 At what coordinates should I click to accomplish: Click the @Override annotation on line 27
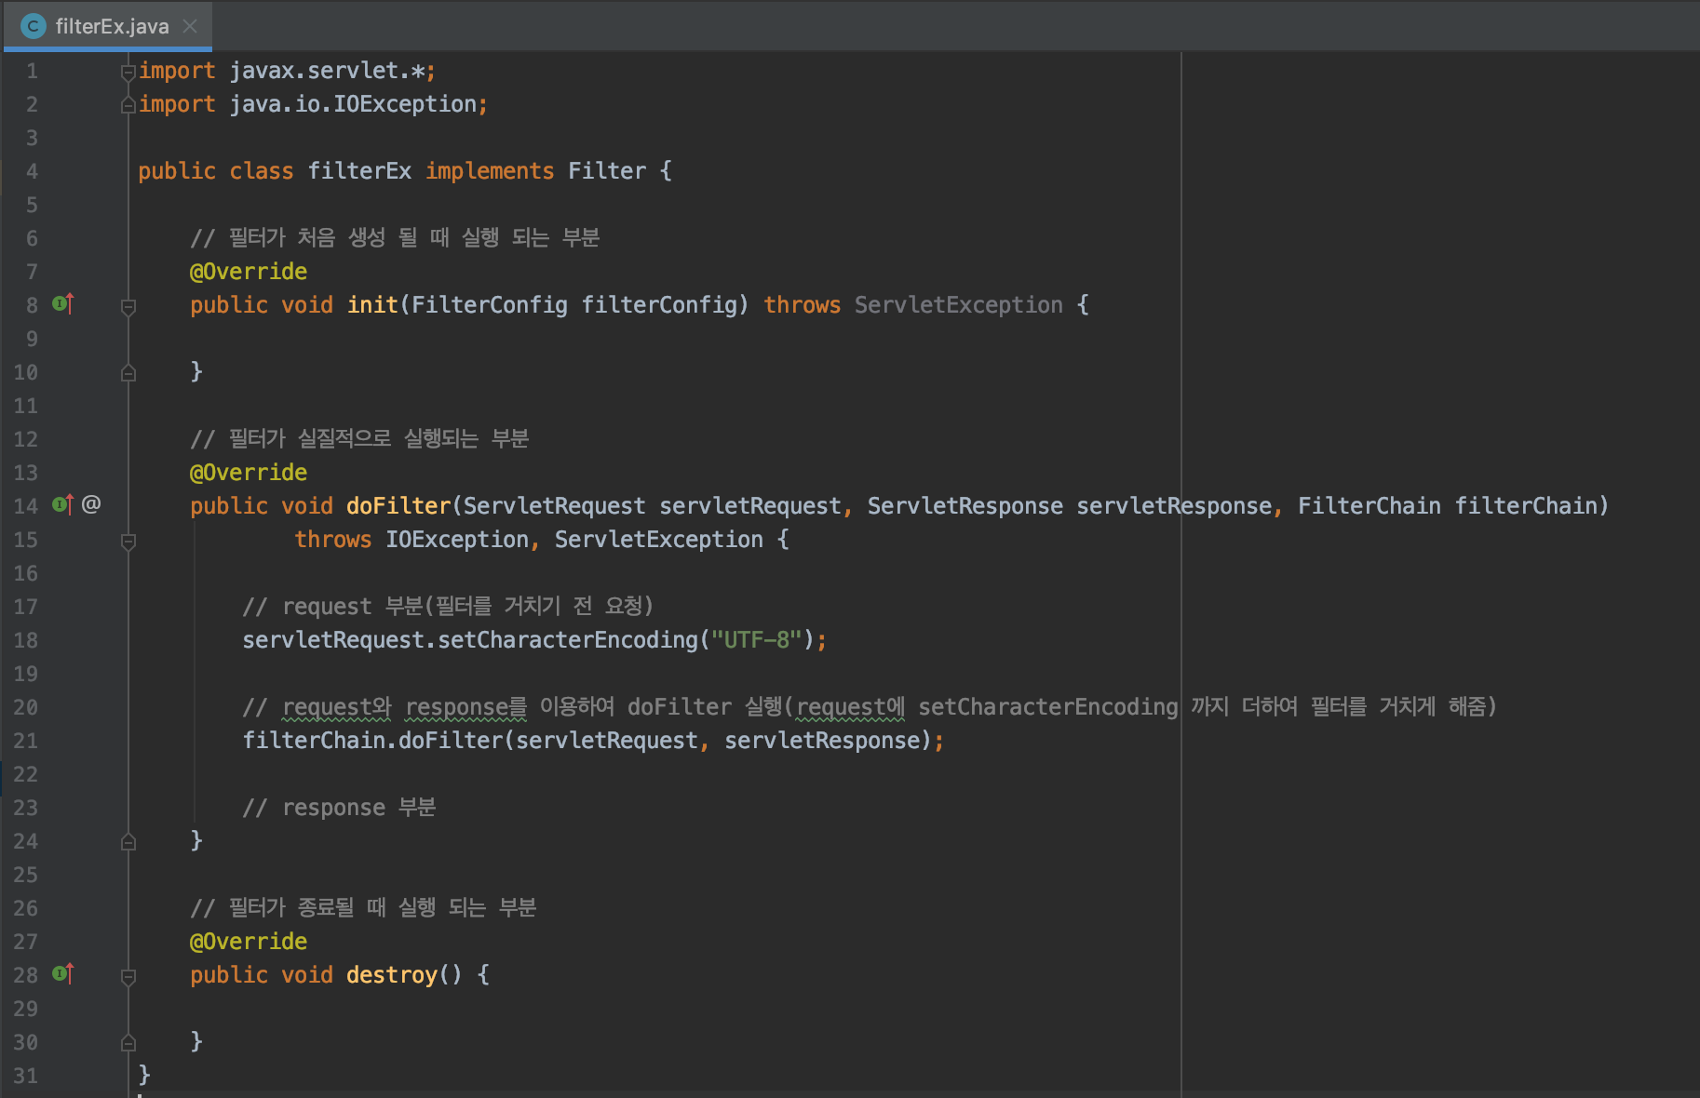[x=249, y=942]
